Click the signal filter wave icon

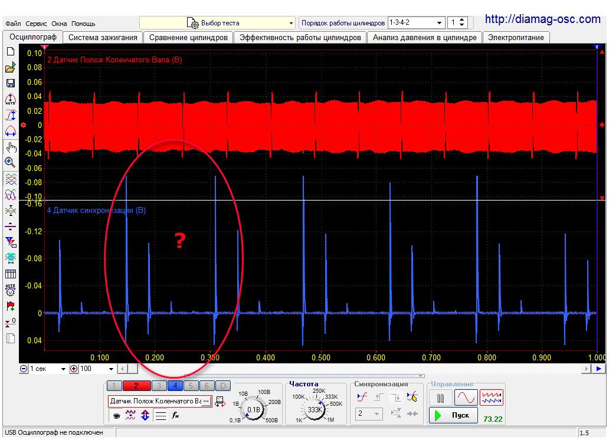click(130, 415)
